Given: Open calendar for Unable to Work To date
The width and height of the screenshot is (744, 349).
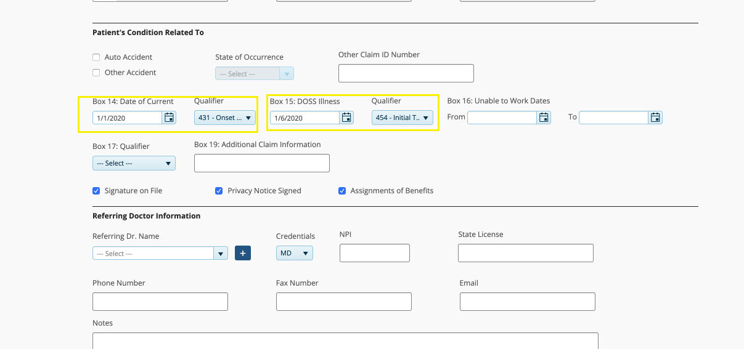Looking at the screenshot, I should (x=656, y=117).
